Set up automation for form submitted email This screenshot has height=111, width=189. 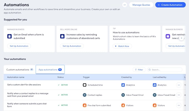tap(19, 46)
